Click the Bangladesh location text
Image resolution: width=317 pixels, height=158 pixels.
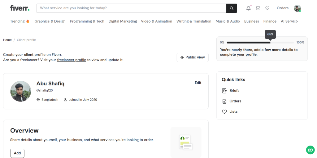(50, 100)
